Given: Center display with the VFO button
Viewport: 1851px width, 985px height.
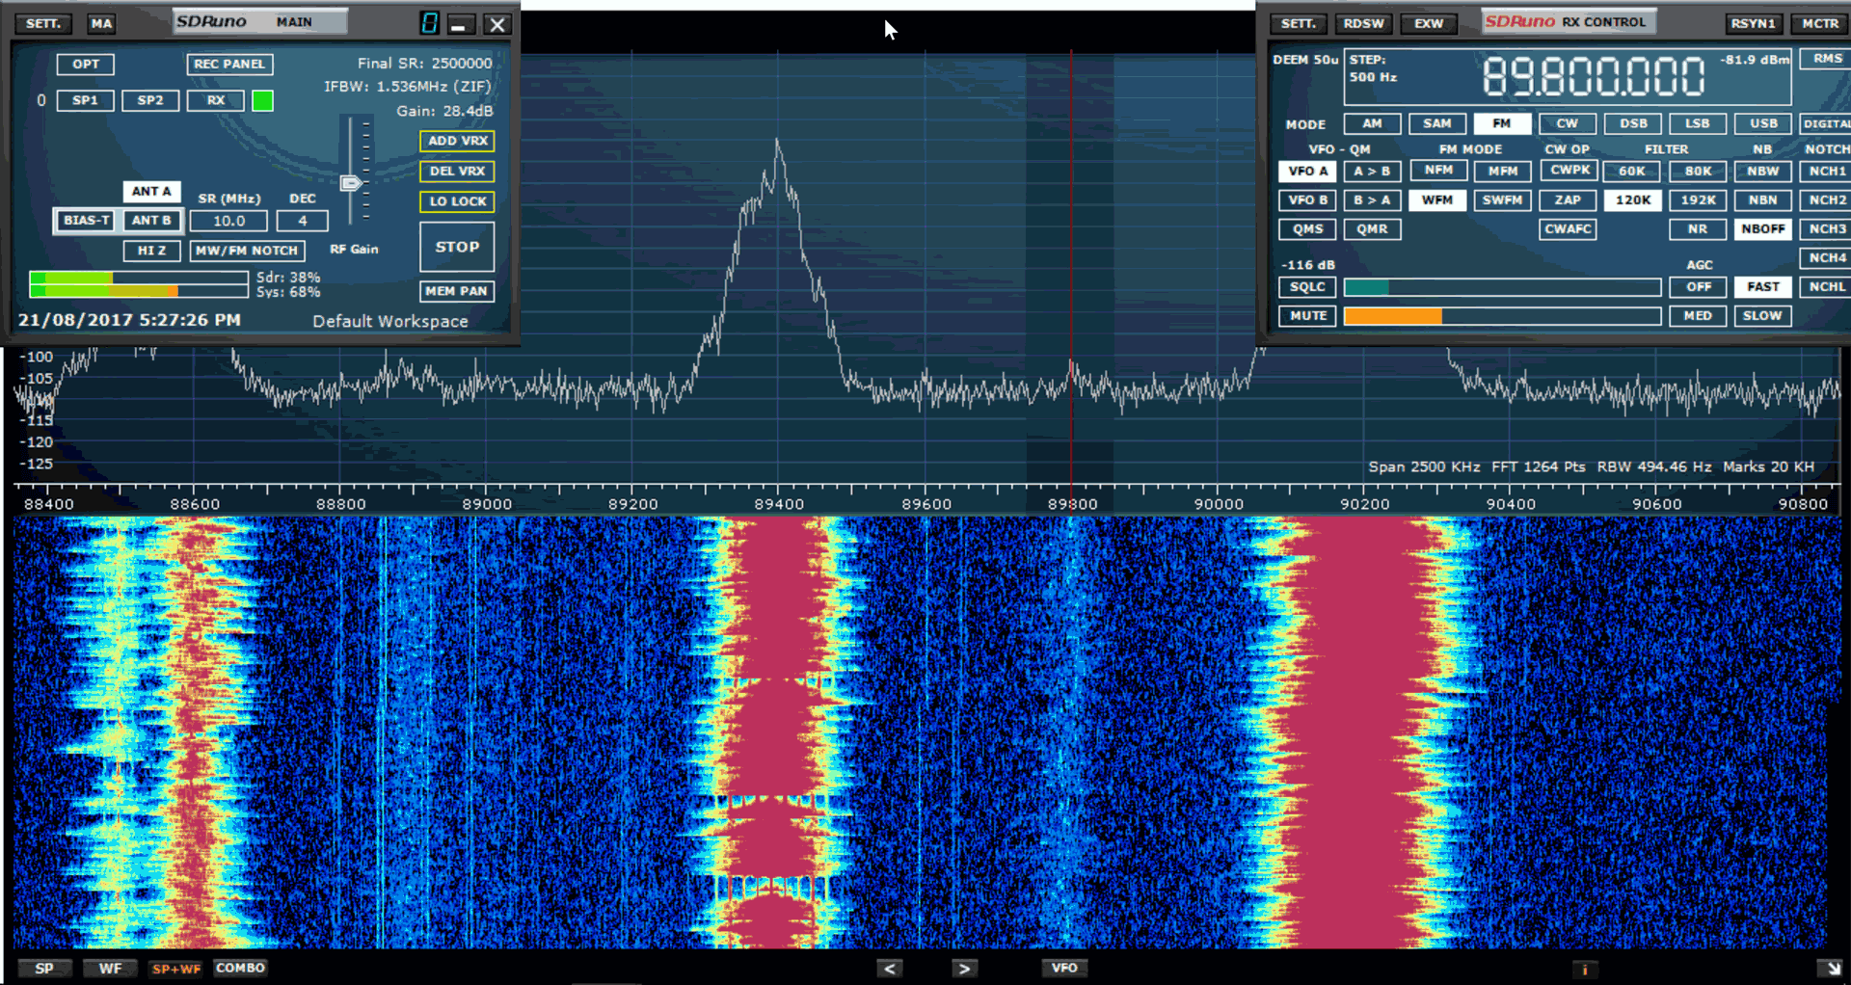Looking at the screenshot, I should 1064,968.
